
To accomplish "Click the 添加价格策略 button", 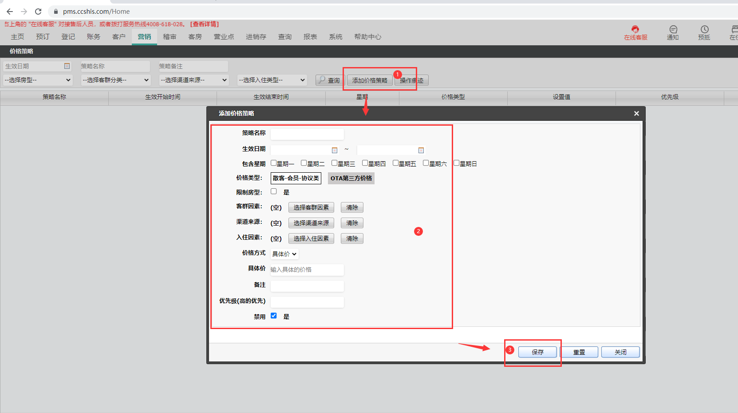I will coord(370,80).
